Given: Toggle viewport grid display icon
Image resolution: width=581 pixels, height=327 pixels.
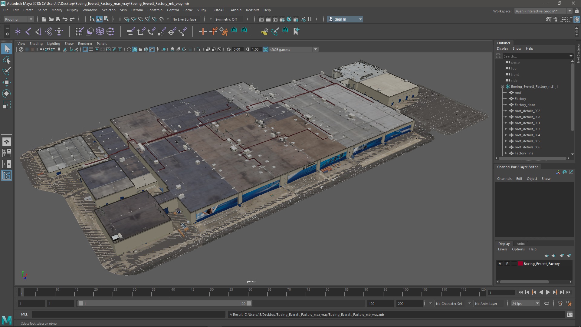Looking at the screenshot, I should (85, 50).
